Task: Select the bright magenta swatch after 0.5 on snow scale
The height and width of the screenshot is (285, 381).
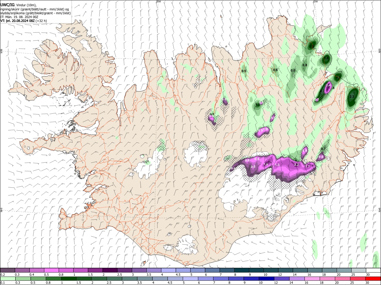Action: pos(51,270)
